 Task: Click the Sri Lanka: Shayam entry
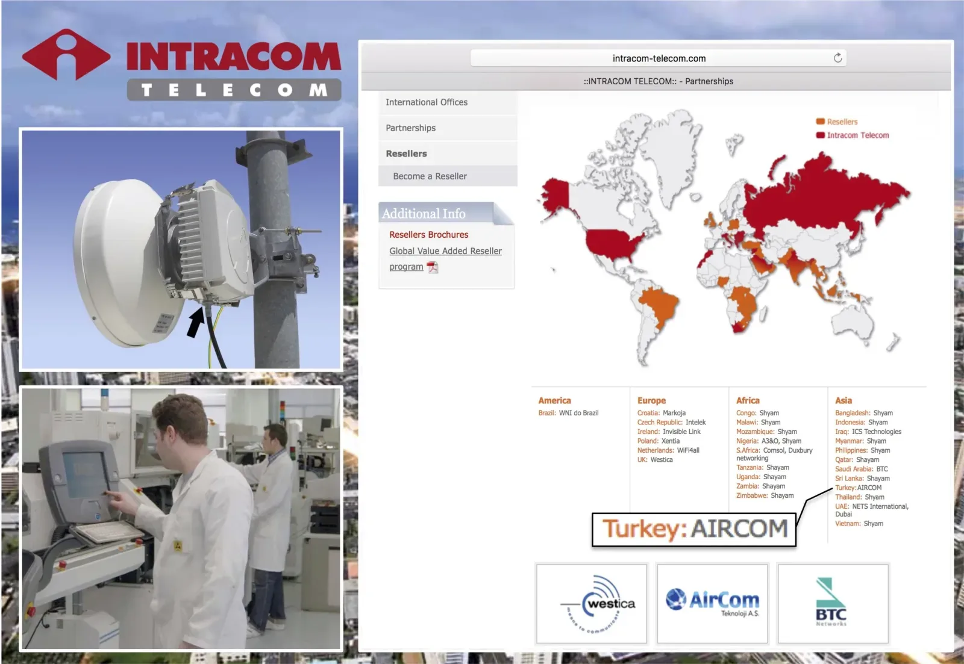point(862,479)
